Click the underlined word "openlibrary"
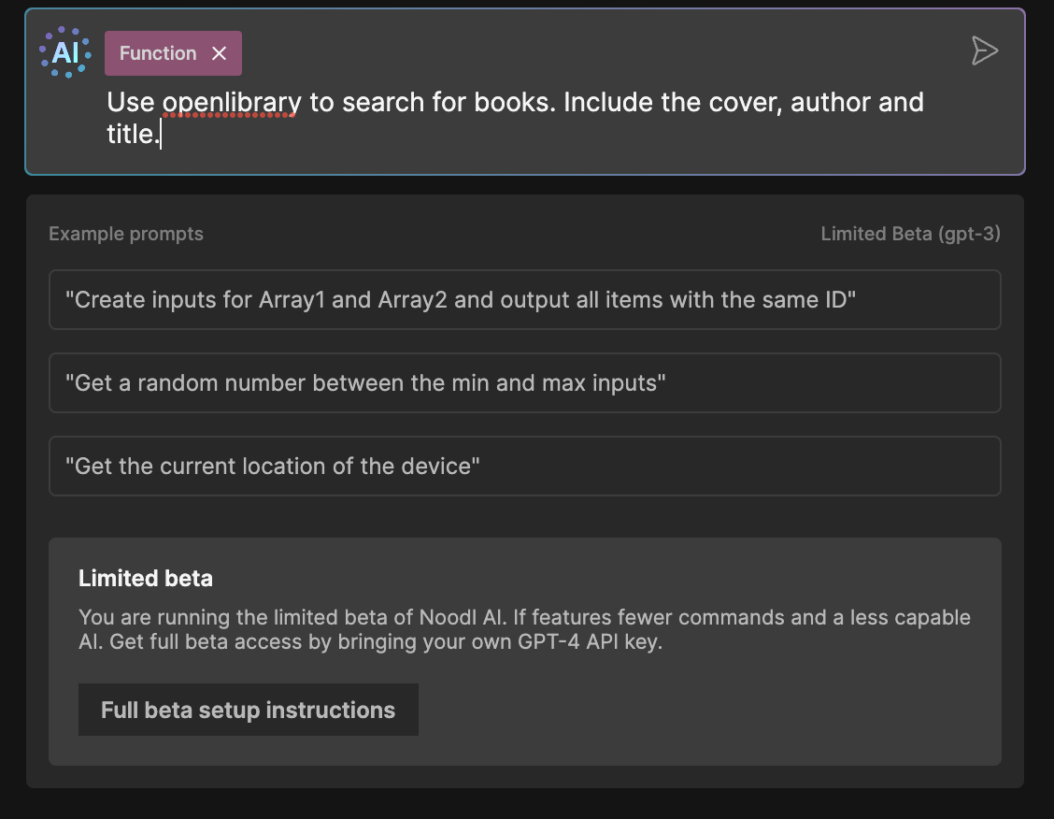 coord(232,102)
